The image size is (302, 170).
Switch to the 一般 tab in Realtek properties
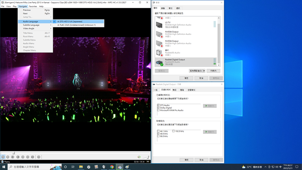pos(156,90)
